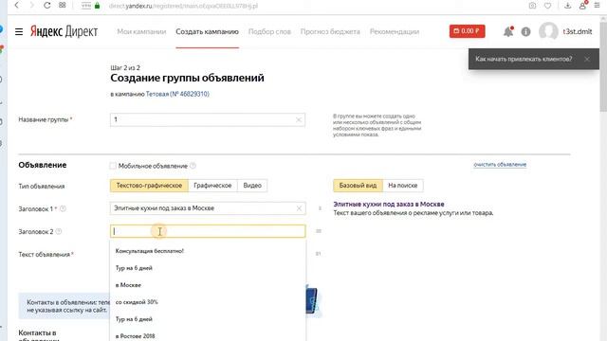
Task: Close the 'Как начать привлекать клиентов?' popup
Action: pyautogui.click(x=587, y=59)
